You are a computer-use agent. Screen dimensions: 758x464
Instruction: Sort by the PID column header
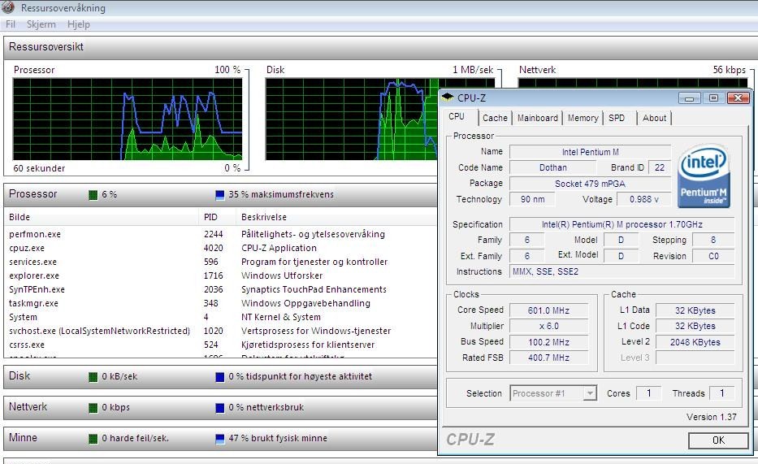click(217, 217)
